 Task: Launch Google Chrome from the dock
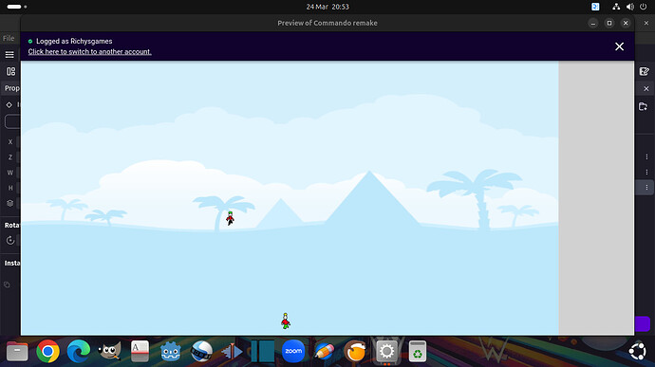coord(47,352)
